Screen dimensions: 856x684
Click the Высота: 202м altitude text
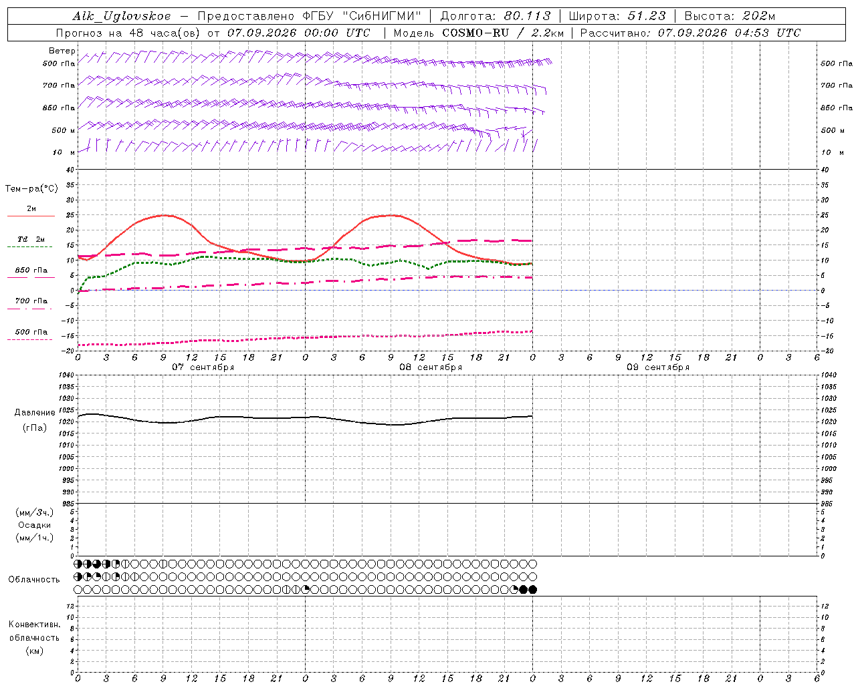pos(730,16)
